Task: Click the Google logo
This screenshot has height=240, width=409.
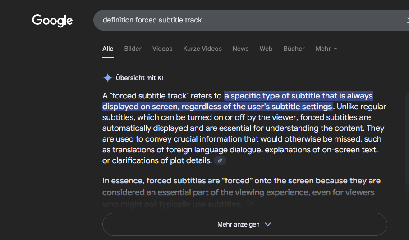Action: tap(52, 20)
